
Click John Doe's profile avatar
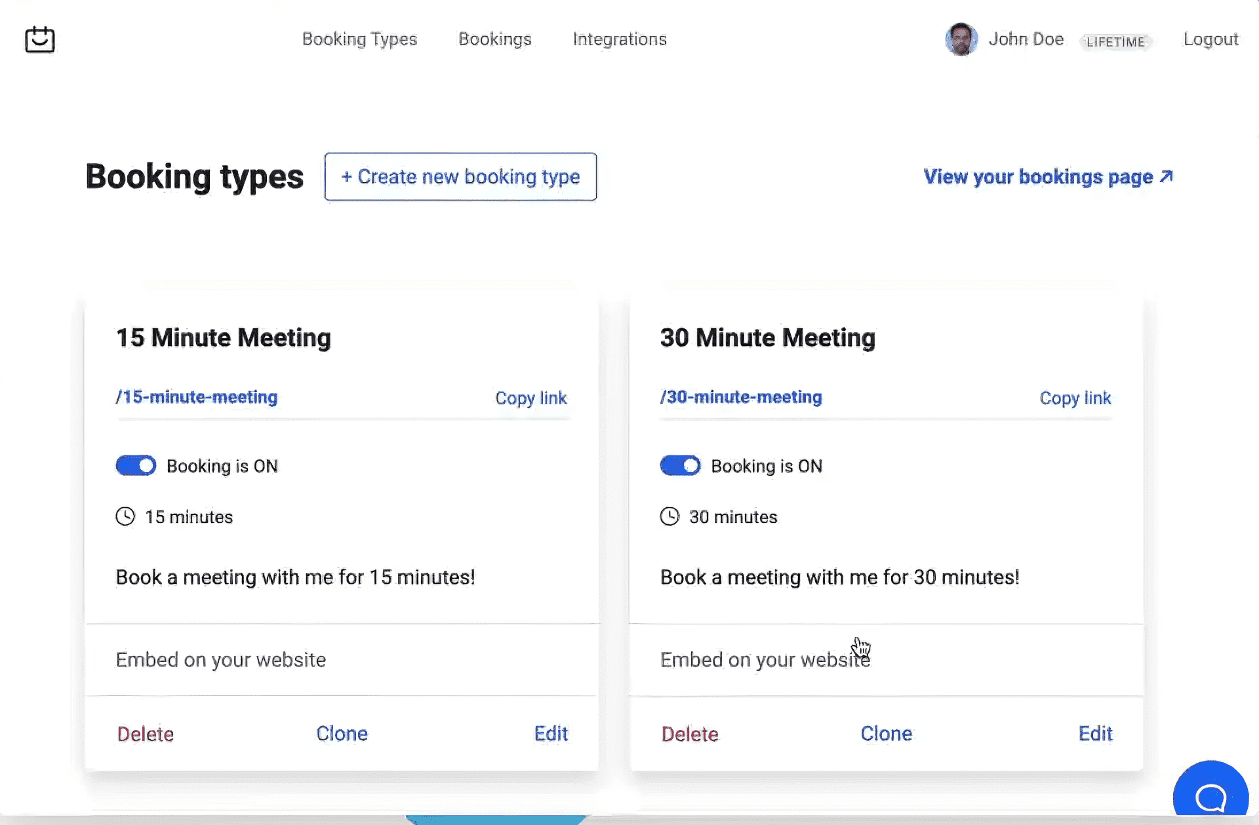pyautogui.click(x=961, y=39)
